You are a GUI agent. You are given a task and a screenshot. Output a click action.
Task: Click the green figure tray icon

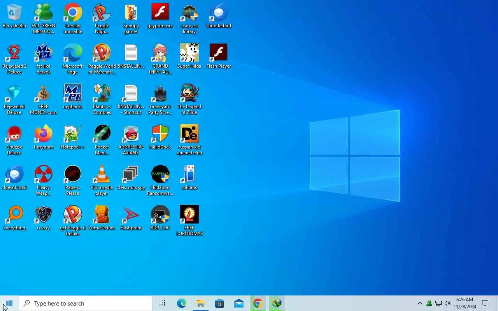[429, 303]
